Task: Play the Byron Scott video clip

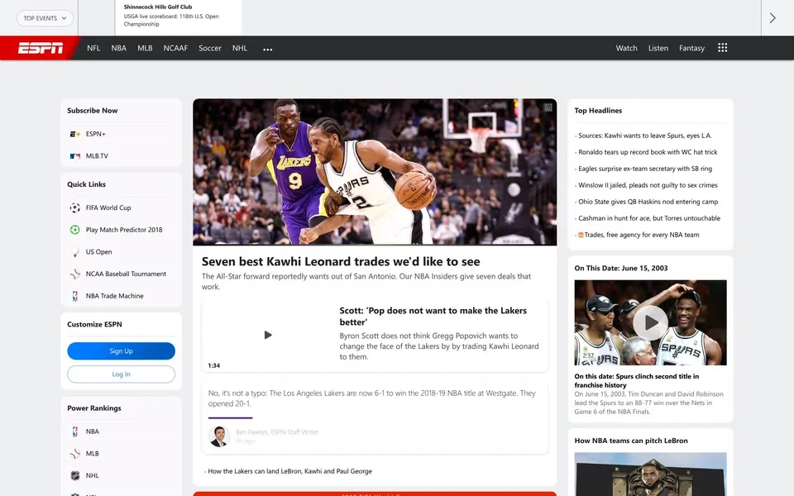Action: (268, 335)
